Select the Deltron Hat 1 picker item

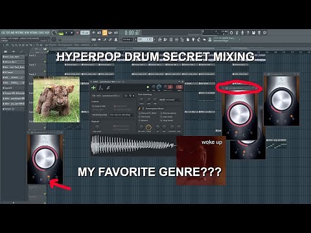(x=14, y=61)
